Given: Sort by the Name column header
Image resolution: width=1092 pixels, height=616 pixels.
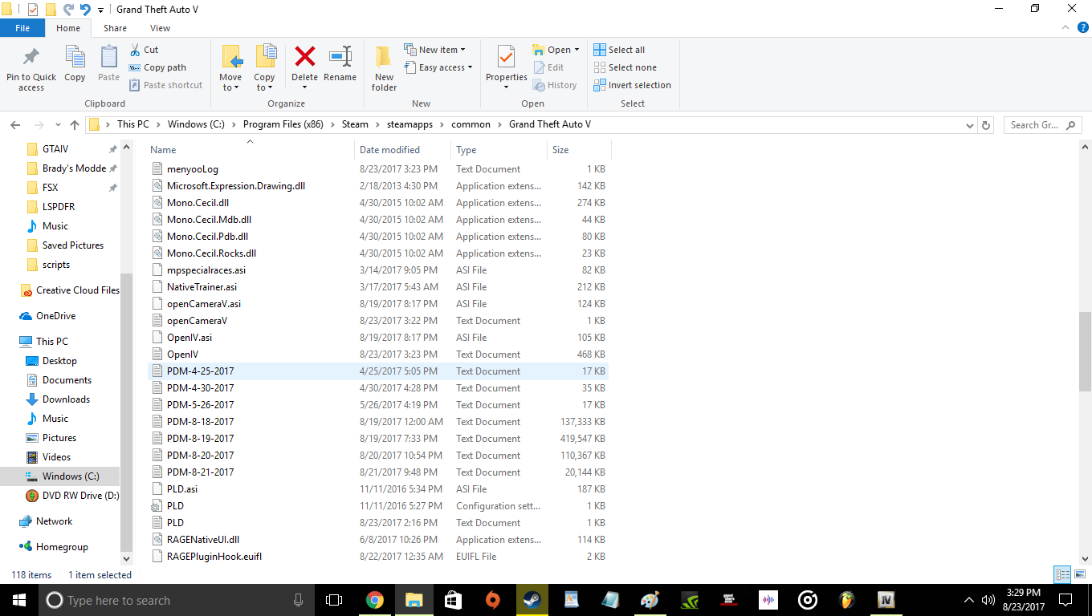Looking at the screenshot, I should coord(250,150).
